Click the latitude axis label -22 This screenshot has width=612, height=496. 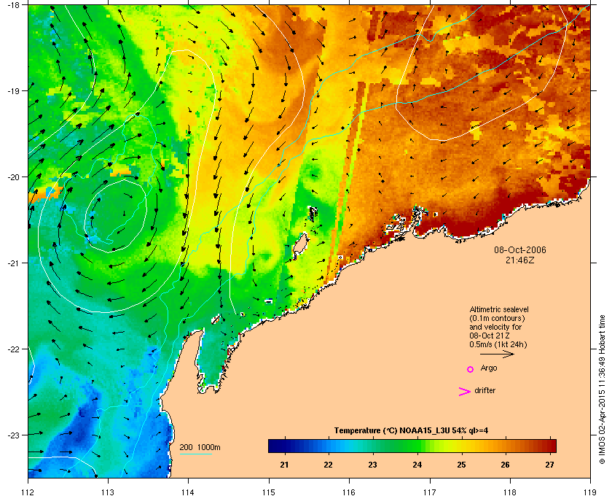[13, 349]
